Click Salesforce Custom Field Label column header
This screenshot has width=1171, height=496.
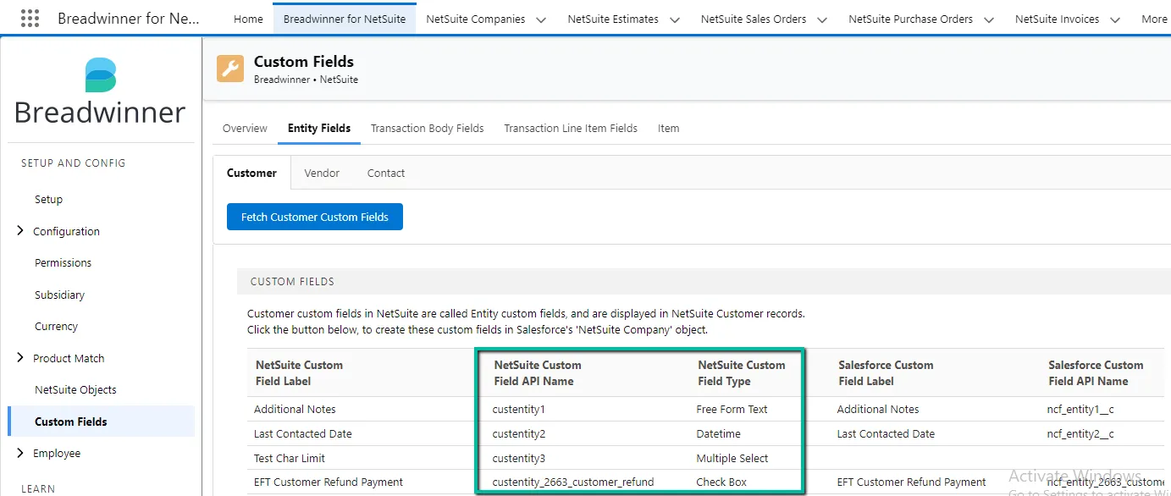click(x=886, y=373)
